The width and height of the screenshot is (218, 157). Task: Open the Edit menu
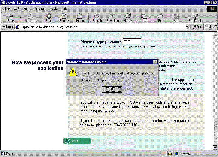tap(16, 8)
